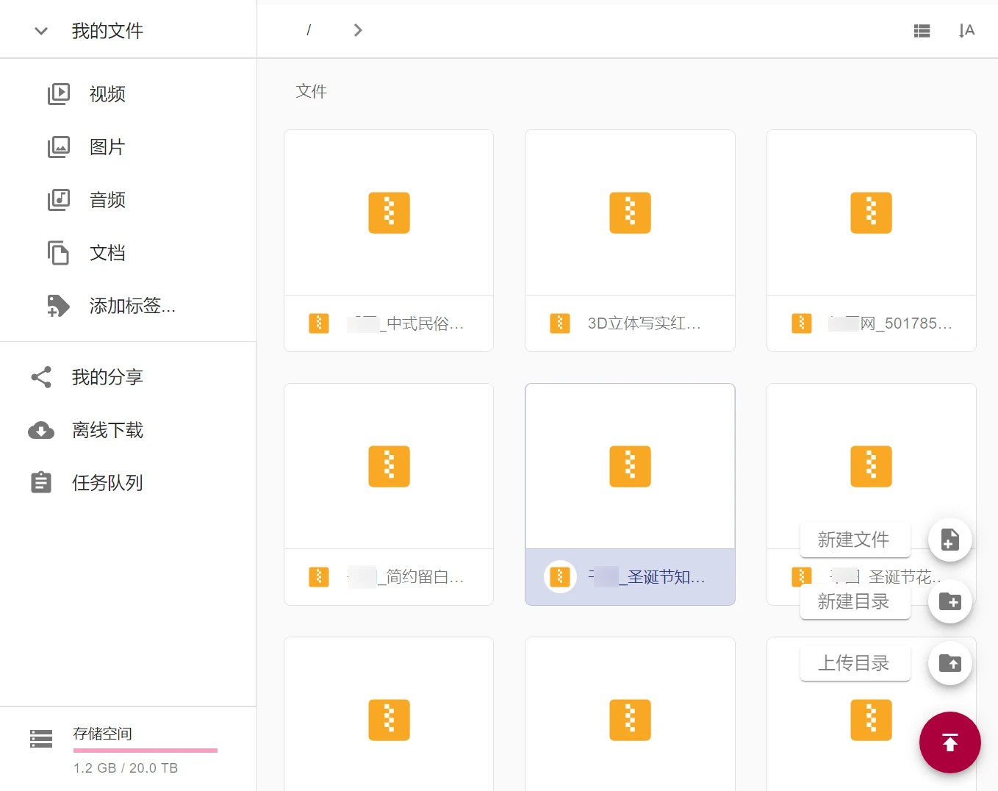The height and width of the screenshot is (791, 998).
Task: Open 我的文件 in the sidebar
Action: 107,31
